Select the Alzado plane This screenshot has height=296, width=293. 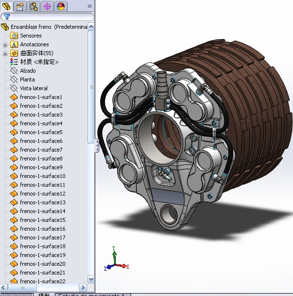coord(27,71)
